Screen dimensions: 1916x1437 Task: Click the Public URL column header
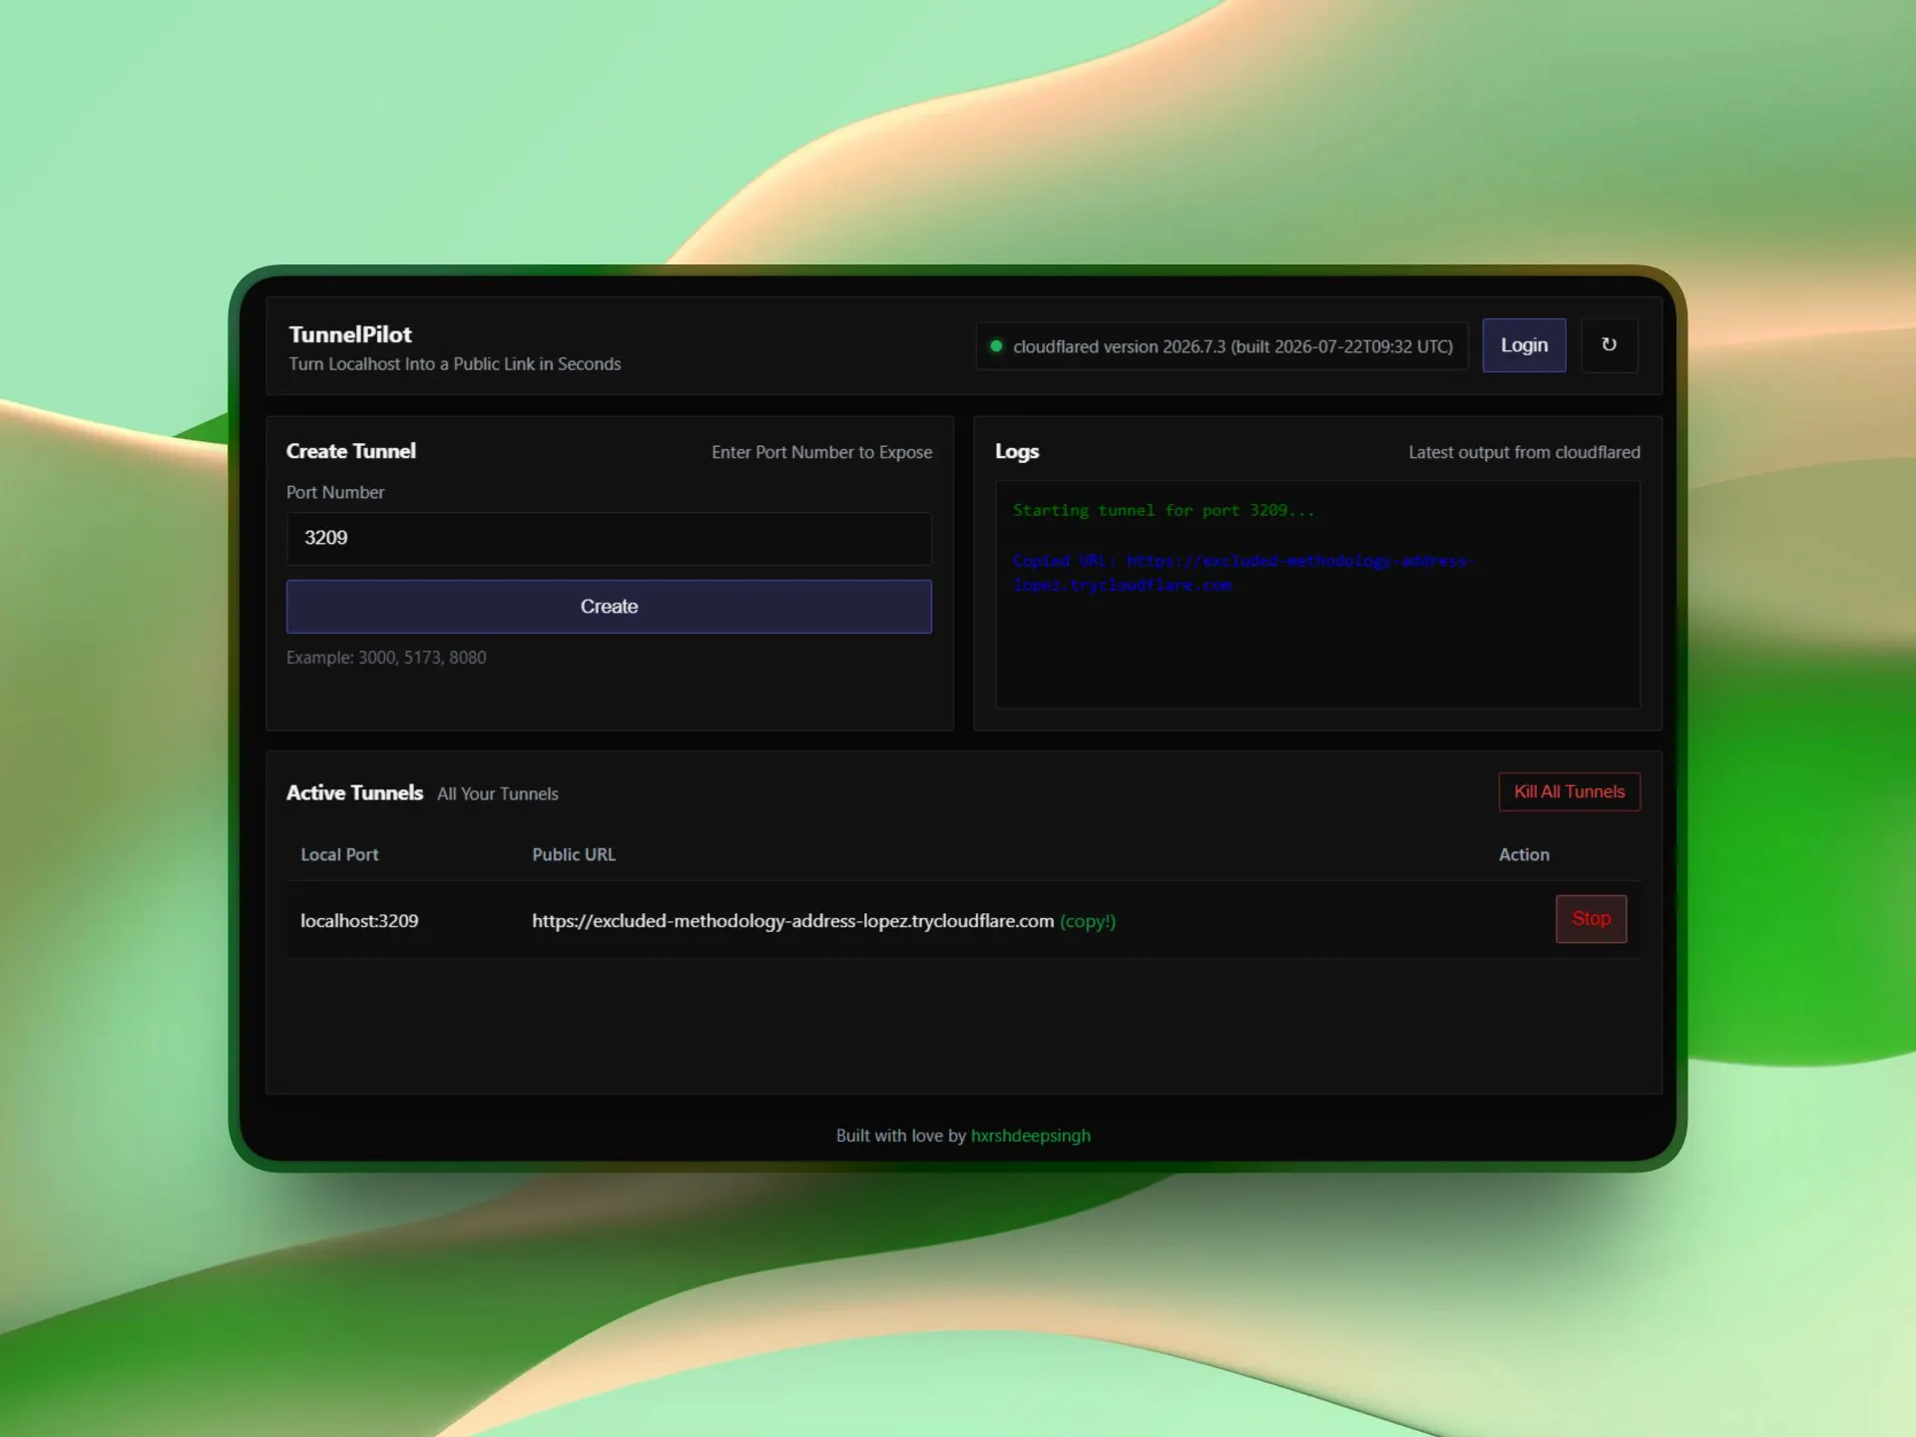(x=574, y=855)
